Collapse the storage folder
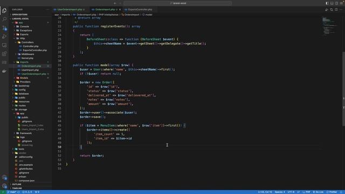 click(x=23, y=109)
